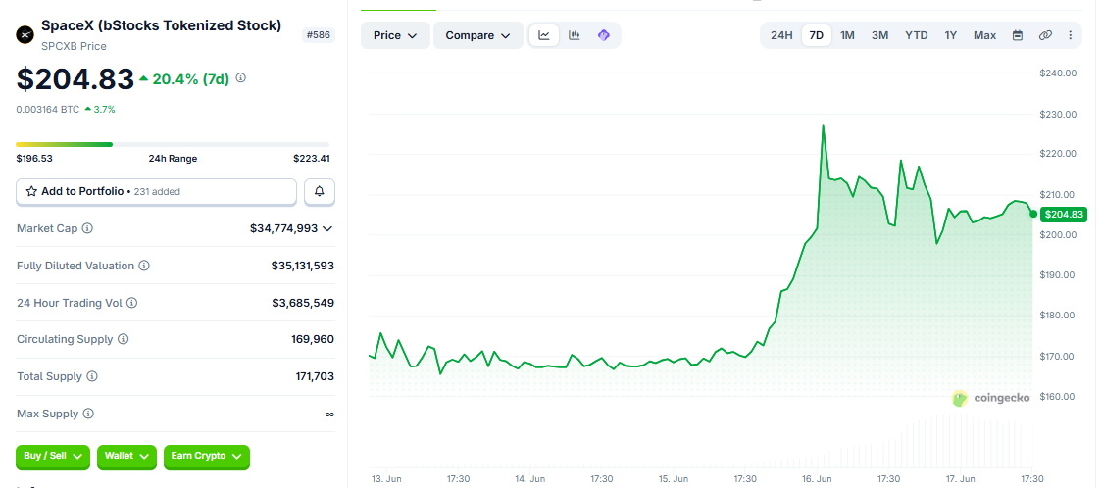The image size is (1102, 488).
Task: Click the $204.83 current price chart label
Action: coord(1064,215)
